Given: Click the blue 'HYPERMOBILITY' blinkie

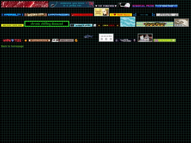Looking at the screenshot, I should point(12,15).
